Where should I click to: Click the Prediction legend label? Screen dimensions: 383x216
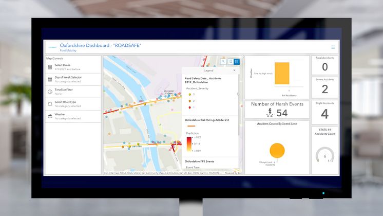click(x=192, y=133)
